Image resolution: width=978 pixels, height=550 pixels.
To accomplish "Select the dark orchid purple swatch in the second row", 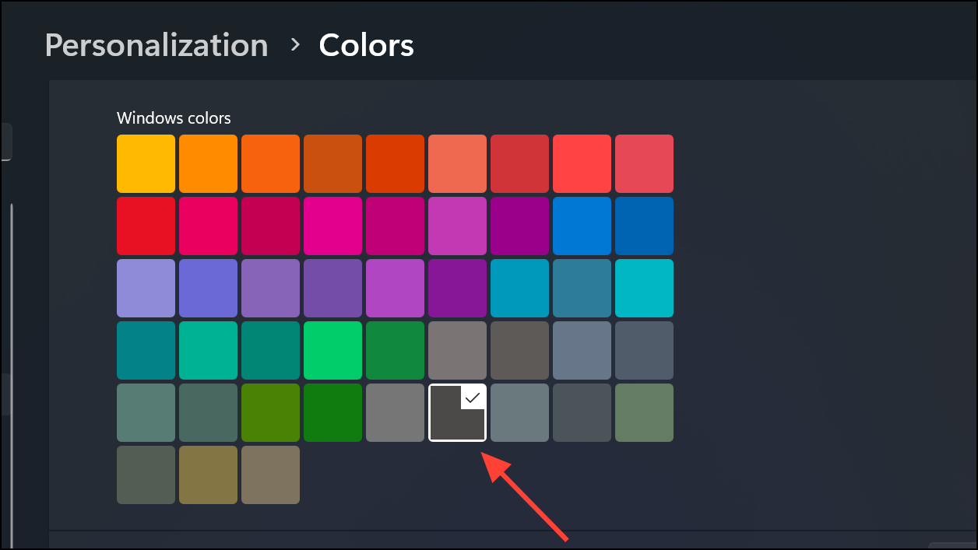I will [519, 226].
